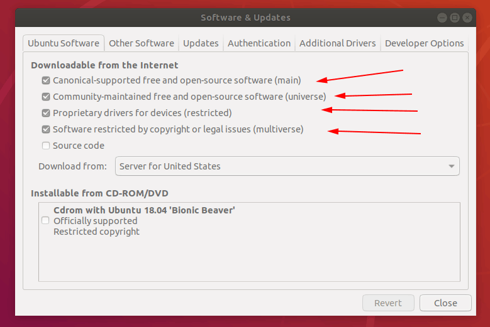The height and width of the screenshot is (327, 490).
Task: Go to the Updates tab
Action: [x=201, y=43]
